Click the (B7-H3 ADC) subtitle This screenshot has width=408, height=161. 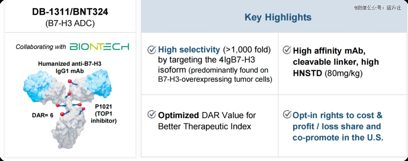coord(70,23)
